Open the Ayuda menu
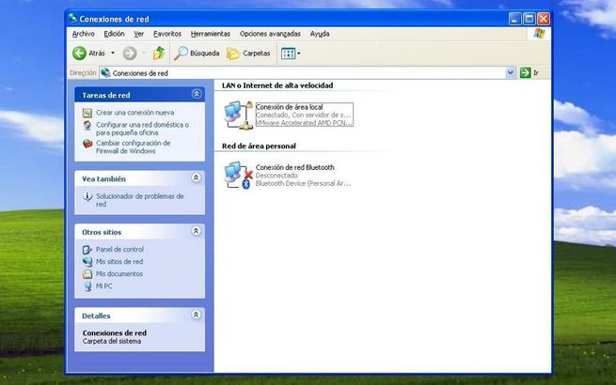Viewport: 616px width, 385px height. [320, 34]
